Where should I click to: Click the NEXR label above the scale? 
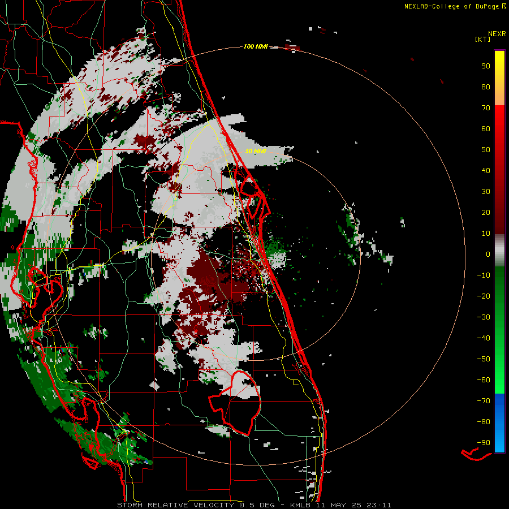coord(497,34)
